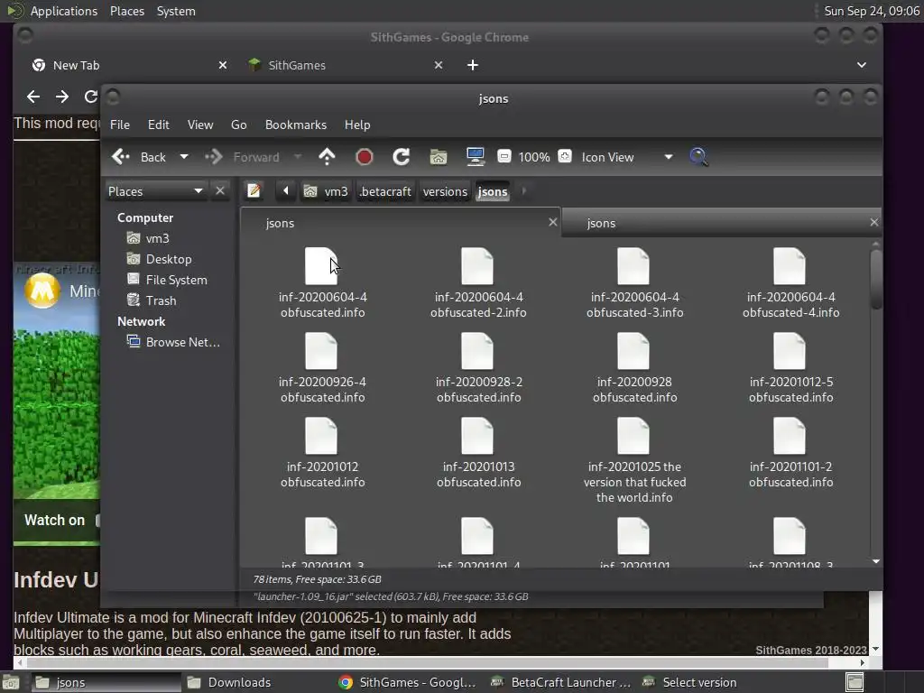
Task: Open the Bookmarks menu
Action: coord(296,125)
